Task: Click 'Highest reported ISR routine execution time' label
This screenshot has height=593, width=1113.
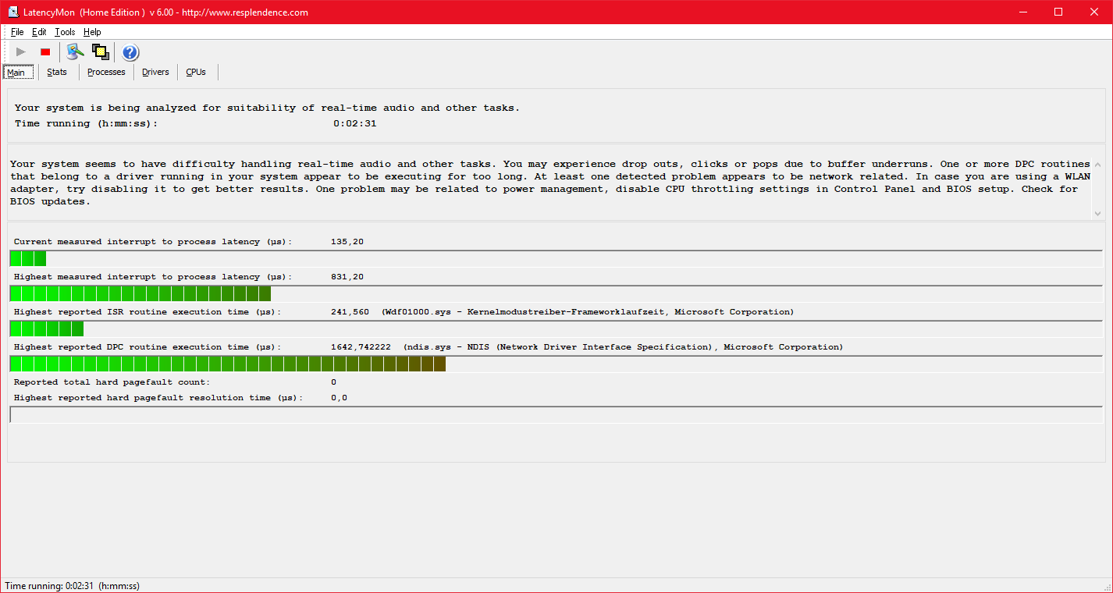Action: click(x=148, y=312)
